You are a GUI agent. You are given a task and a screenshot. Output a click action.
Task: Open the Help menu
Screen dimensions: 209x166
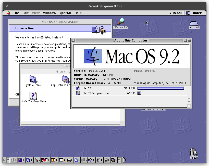[78, 13]
